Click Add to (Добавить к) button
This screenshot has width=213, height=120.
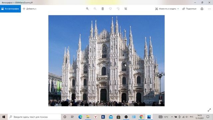(30, 9)
